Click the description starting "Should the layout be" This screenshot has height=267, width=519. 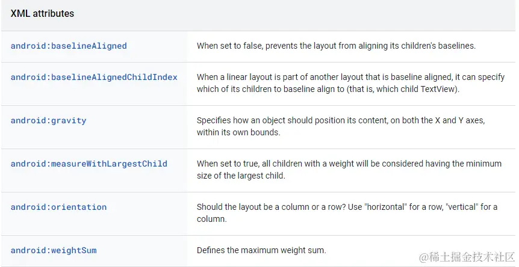346,213
